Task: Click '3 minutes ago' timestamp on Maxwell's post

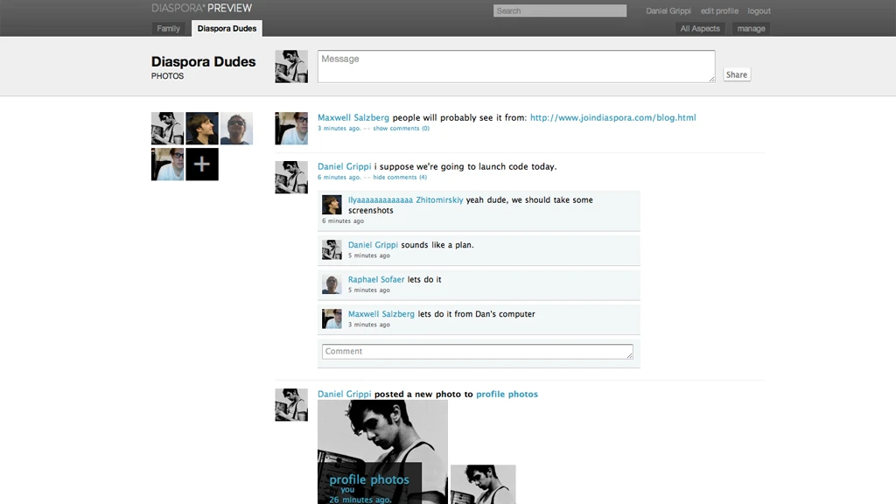Action: tap(339, 129)
